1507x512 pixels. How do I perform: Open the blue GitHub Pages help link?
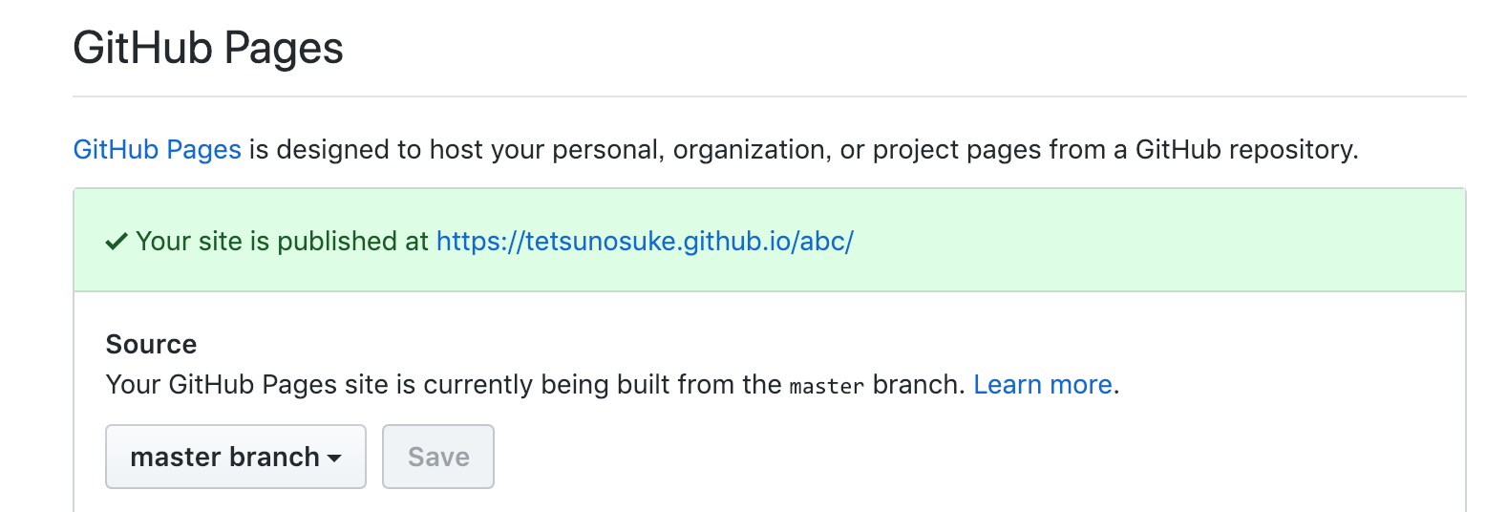(x=158, y=150)
